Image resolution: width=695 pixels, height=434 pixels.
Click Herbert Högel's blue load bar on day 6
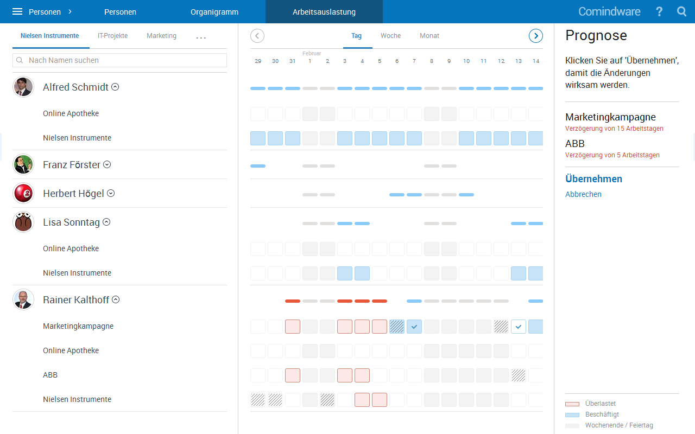coord(397,194)
